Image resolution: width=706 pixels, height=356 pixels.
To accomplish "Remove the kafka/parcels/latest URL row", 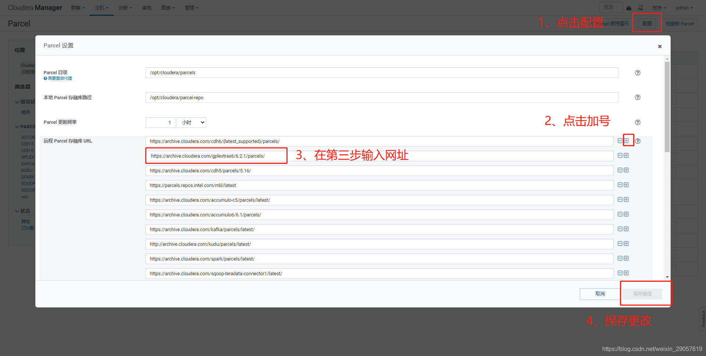I will click(620, 229).
